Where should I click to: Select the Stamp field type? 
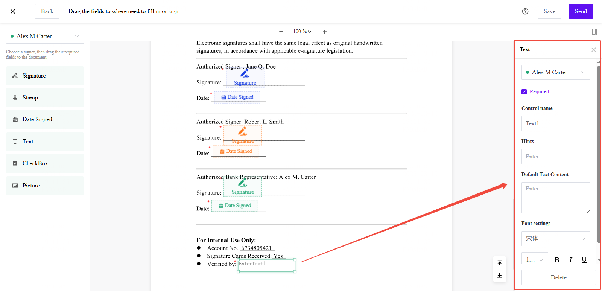(x=45, y=98)
